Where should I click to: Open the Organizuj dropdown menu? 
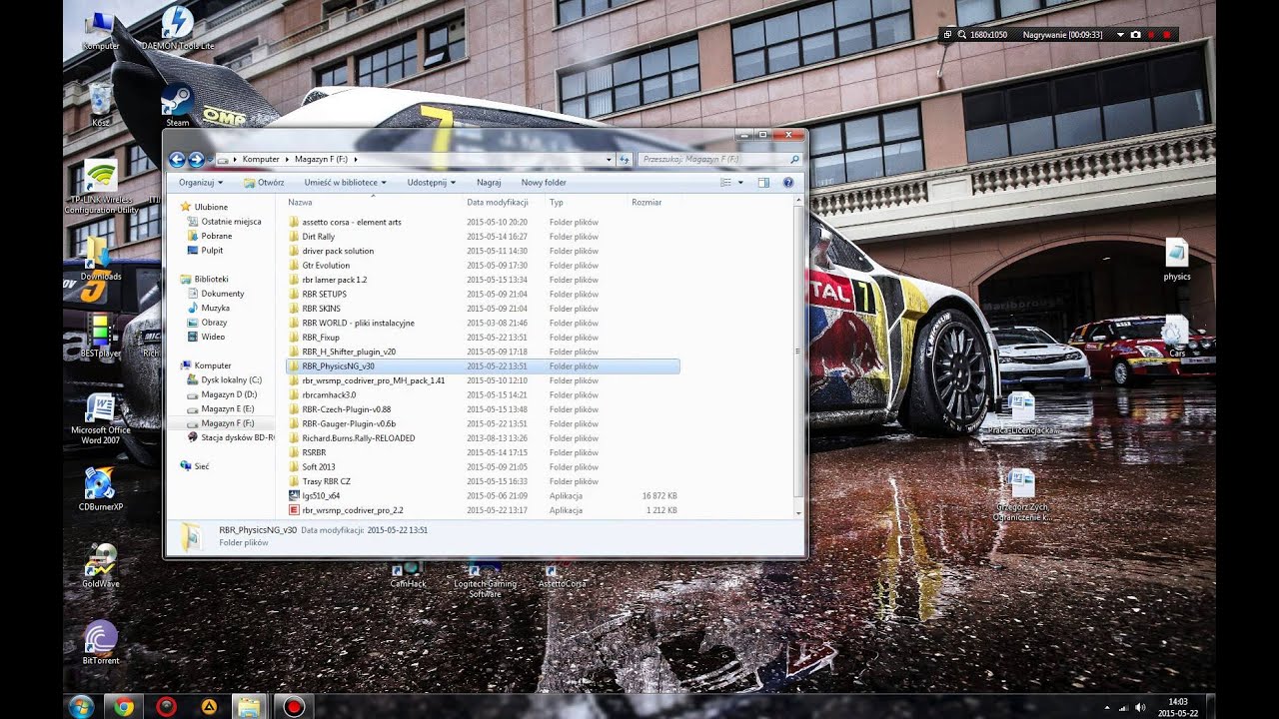[x=201, y=183]
